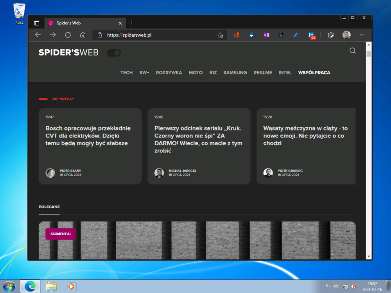Open the featured brick wall image
This screenshot has width=391, height=293.
tap(197, 240)
